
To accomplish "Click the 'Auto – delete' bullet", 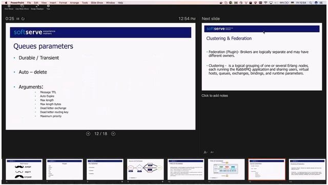I will [x=33, y=72].
